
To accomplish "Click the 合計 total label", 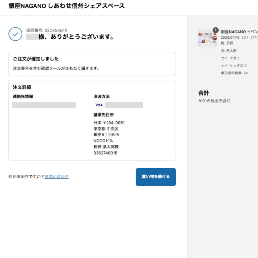I will click(204, 93).
